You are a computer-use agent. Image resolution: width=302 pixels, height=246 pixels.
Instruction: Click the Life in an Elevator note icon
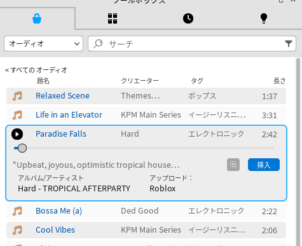17,115
